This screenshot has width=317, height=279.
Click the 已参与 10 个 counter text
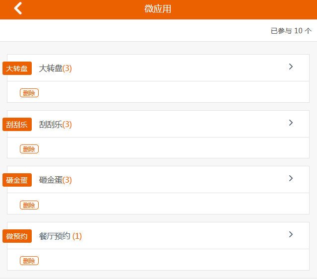(x=291, y=31)
